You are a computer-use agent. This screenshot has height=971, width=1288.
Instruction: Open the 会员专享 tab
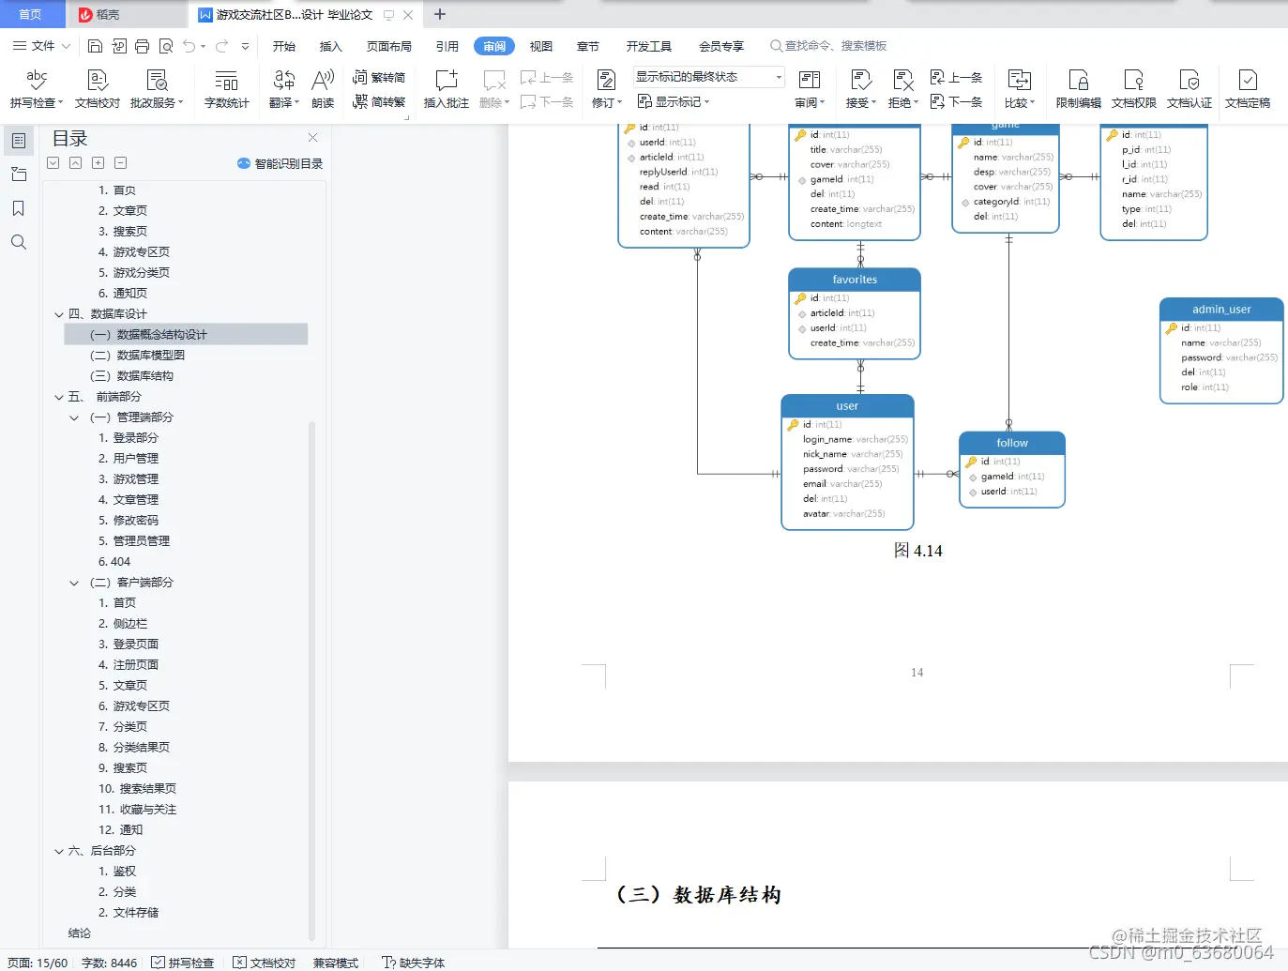click(x=721, y=46)
